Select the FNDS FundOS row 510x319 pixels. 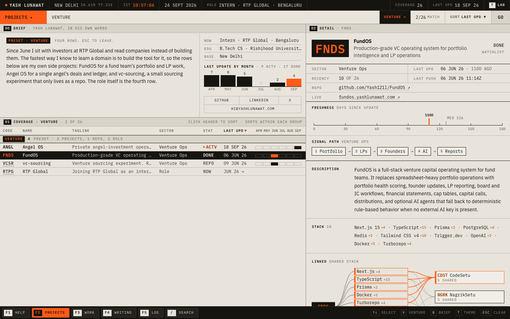coord(153,155)
